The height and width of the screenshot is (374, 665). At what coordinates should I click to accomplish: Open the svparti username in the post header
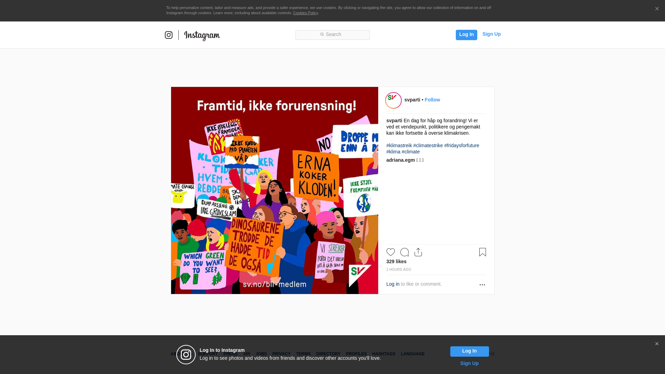[x=412, y=100]
